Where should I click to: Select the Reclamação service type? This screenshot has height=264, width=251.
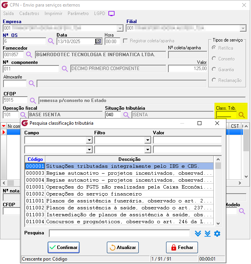pyautogui.click(x=214, y=80)
